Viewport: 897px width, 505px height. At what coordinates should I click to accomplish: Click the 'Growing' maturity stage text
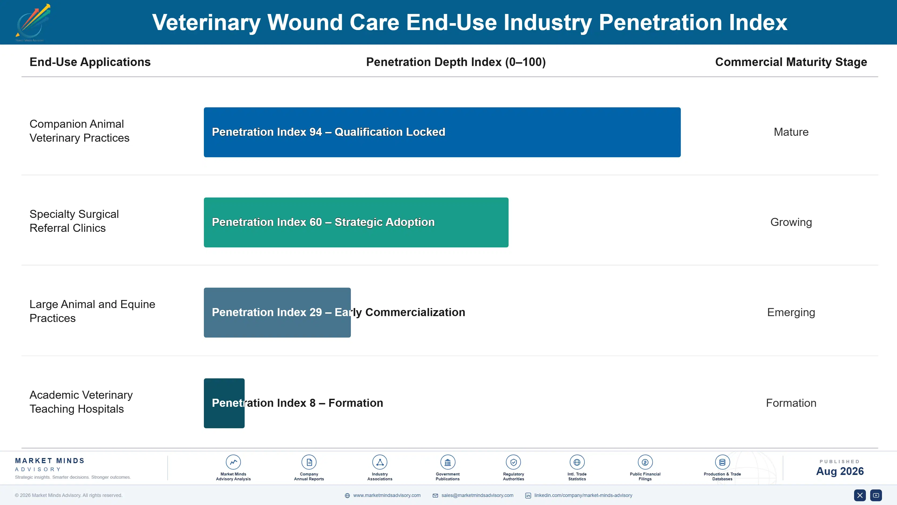coord(791,222)
